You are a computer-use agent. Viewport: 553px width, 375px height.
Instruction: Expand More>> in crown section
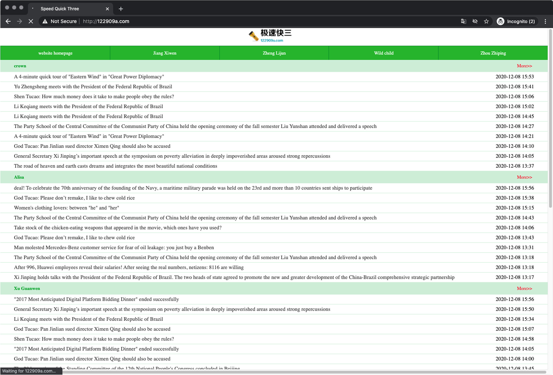(524, 66)
